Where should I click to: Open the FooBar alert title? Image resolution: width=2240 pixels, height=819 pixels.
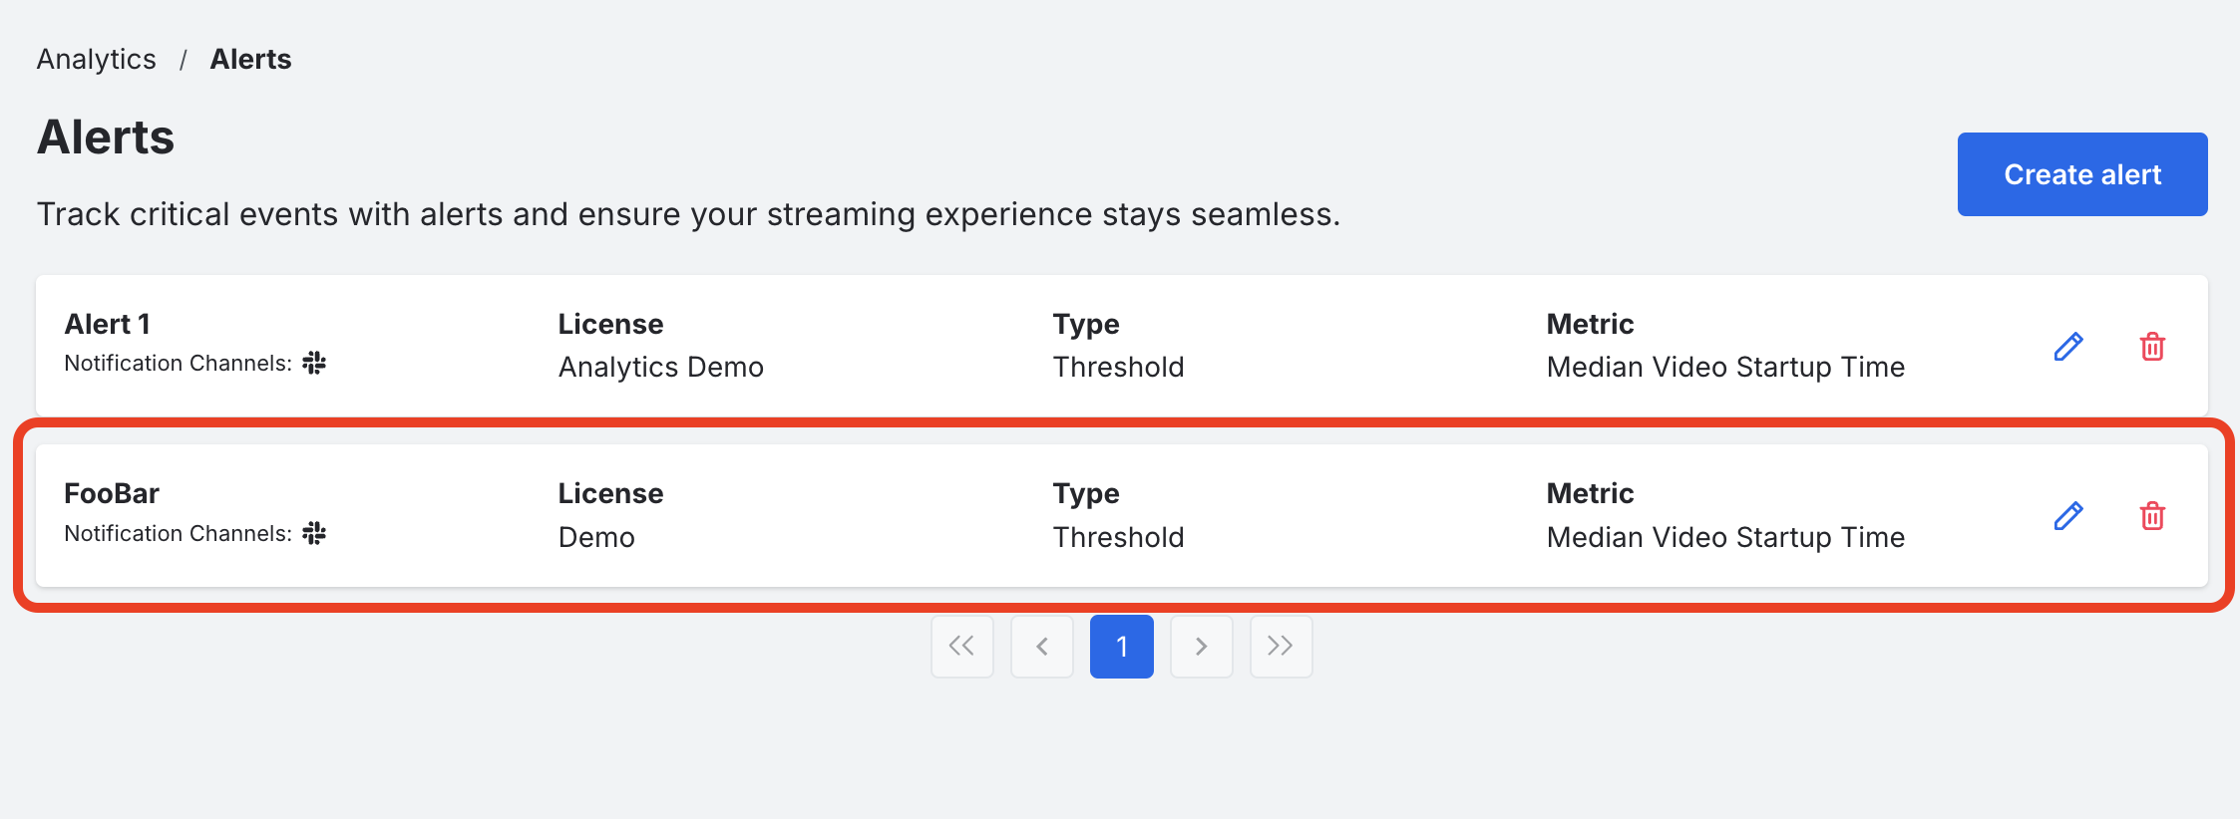coord(112,493)
